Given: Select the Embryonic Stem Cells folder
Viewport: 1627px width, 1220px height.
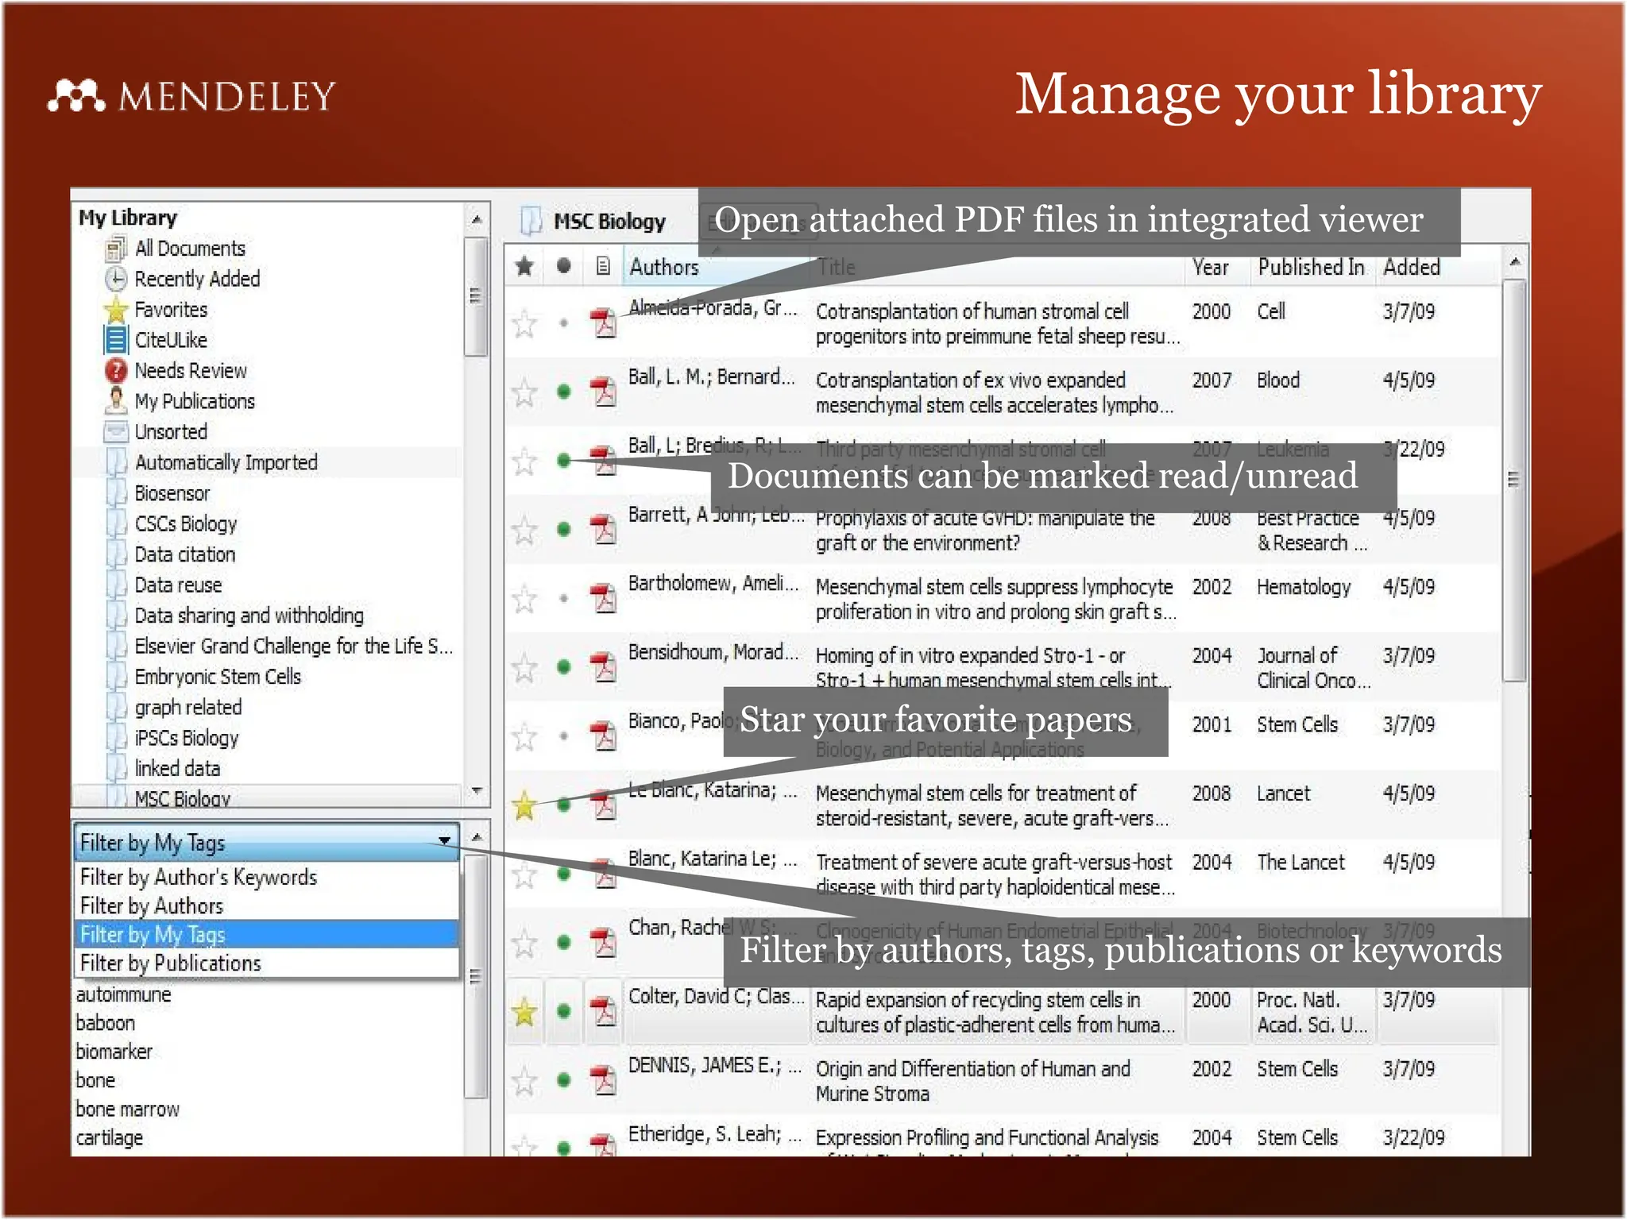Looking at the screenshot, I should tap(218, 677).
